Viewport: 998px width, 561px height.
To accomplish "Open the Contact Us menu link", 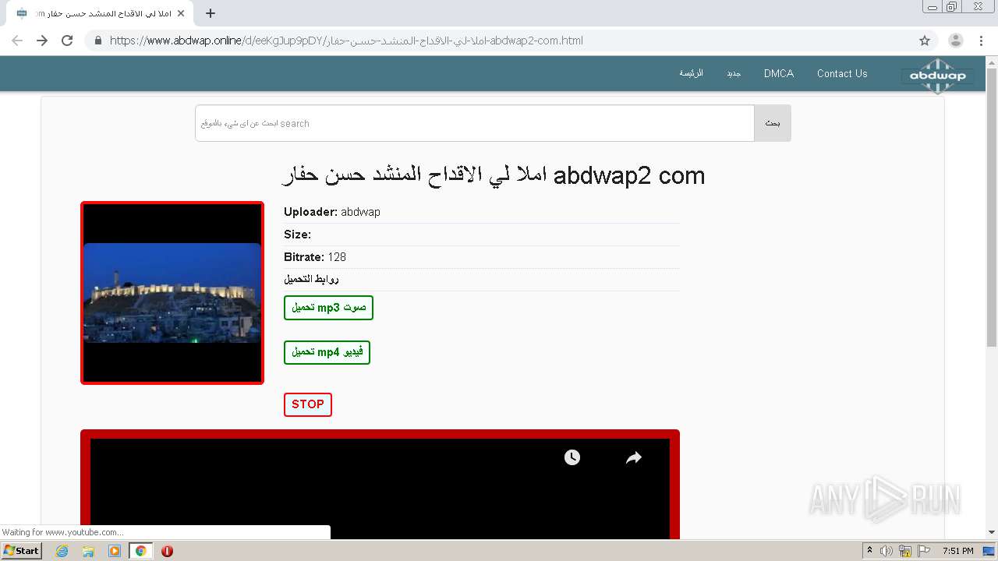I will pos(842,73).
